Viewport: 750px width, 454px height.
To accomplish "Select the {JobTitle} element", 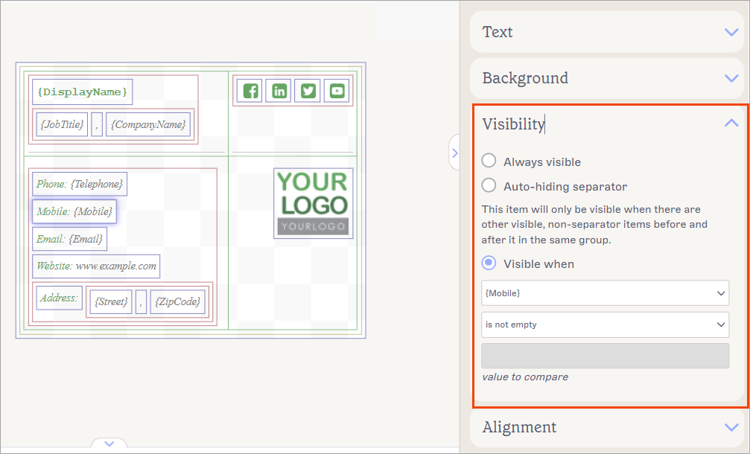I will [62, 124].
